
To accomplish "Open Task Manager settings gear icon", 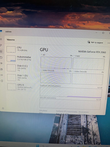I will click(3, 108).
